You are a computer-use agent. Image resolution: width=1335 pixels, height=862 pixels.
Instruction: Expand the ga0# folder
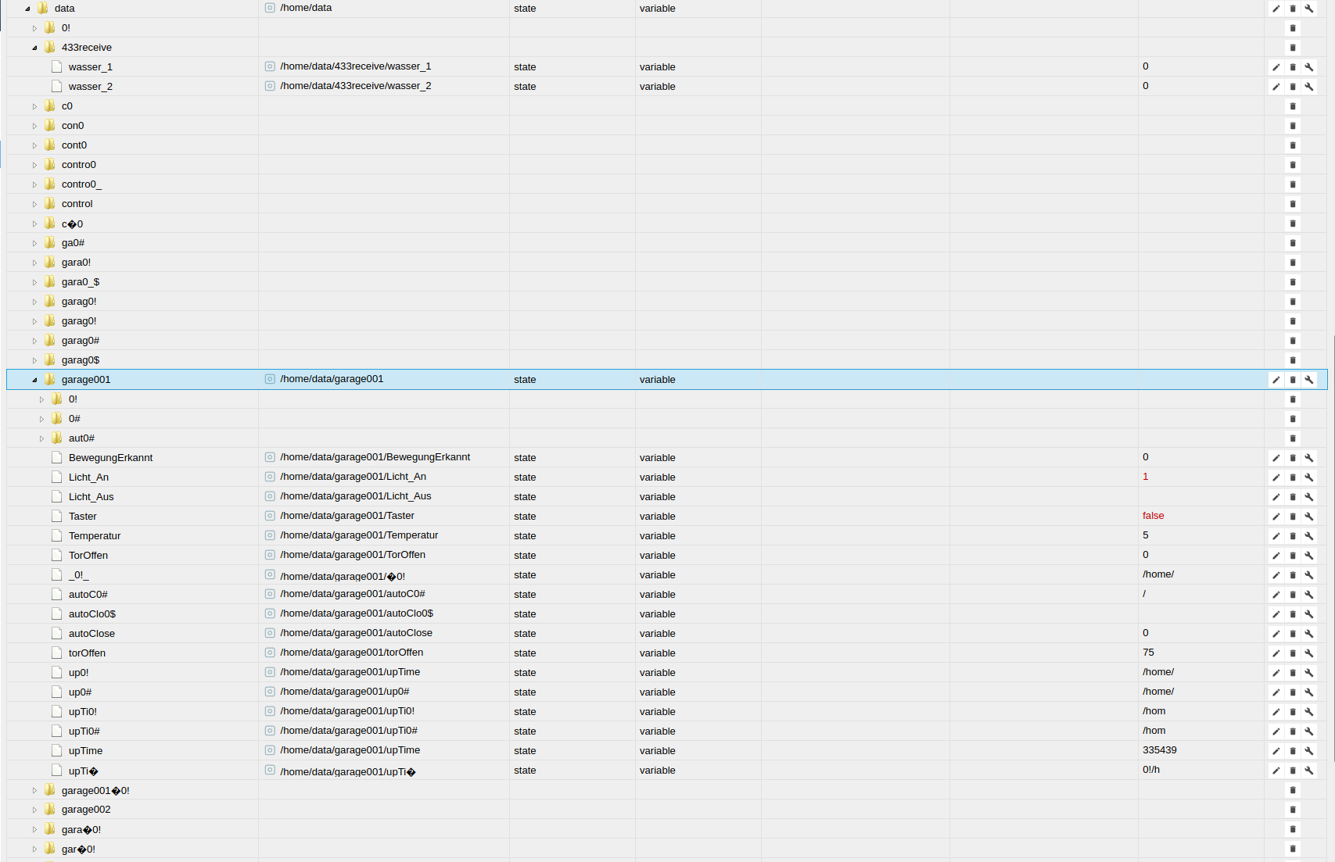34,243
